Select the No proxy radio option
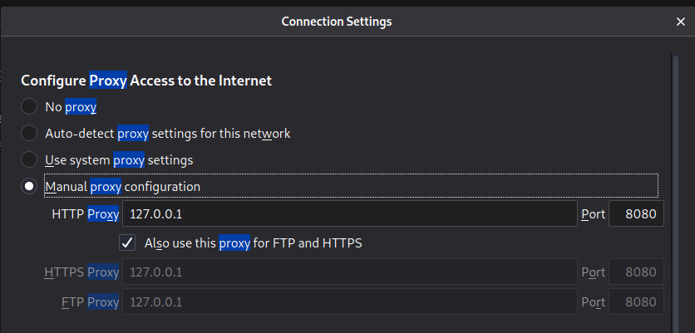 [29, 106]
